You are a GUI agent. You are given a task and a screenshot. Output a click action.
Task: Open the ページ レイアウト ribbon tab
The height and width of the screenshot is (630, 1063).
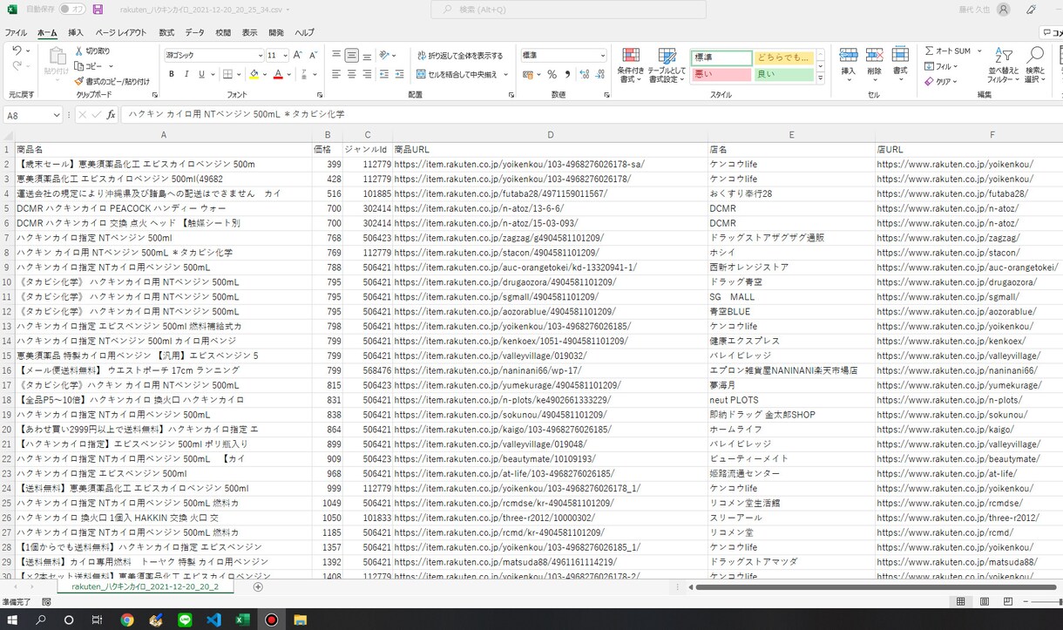[x=121, y=32]
